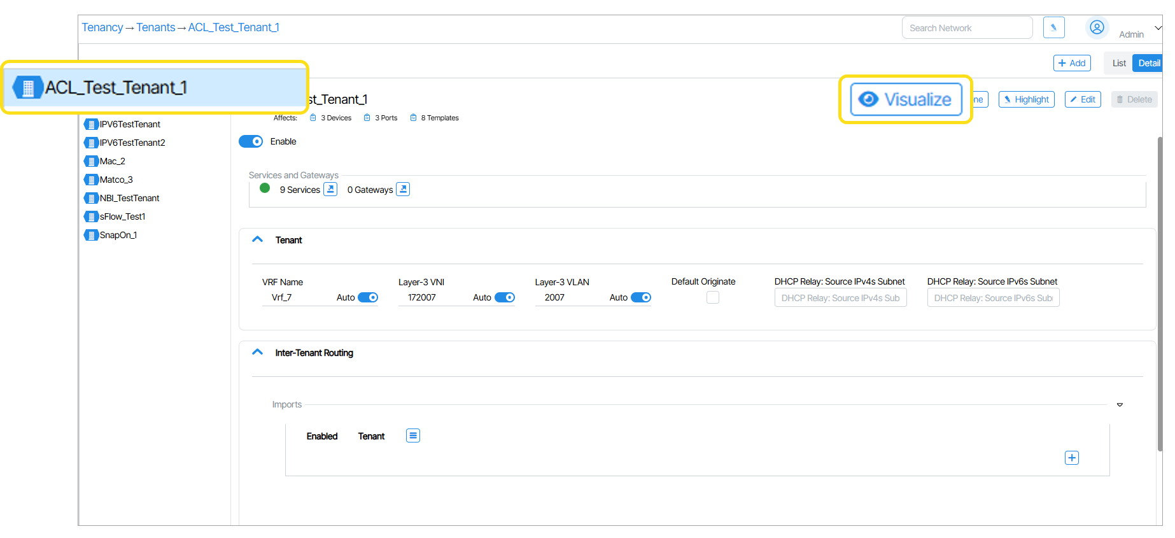Toggle the Layer-3 VNI Auto switch
The width and height of the screenshot is (1175, 538).
pyautogui.click(x=505, y=297)
